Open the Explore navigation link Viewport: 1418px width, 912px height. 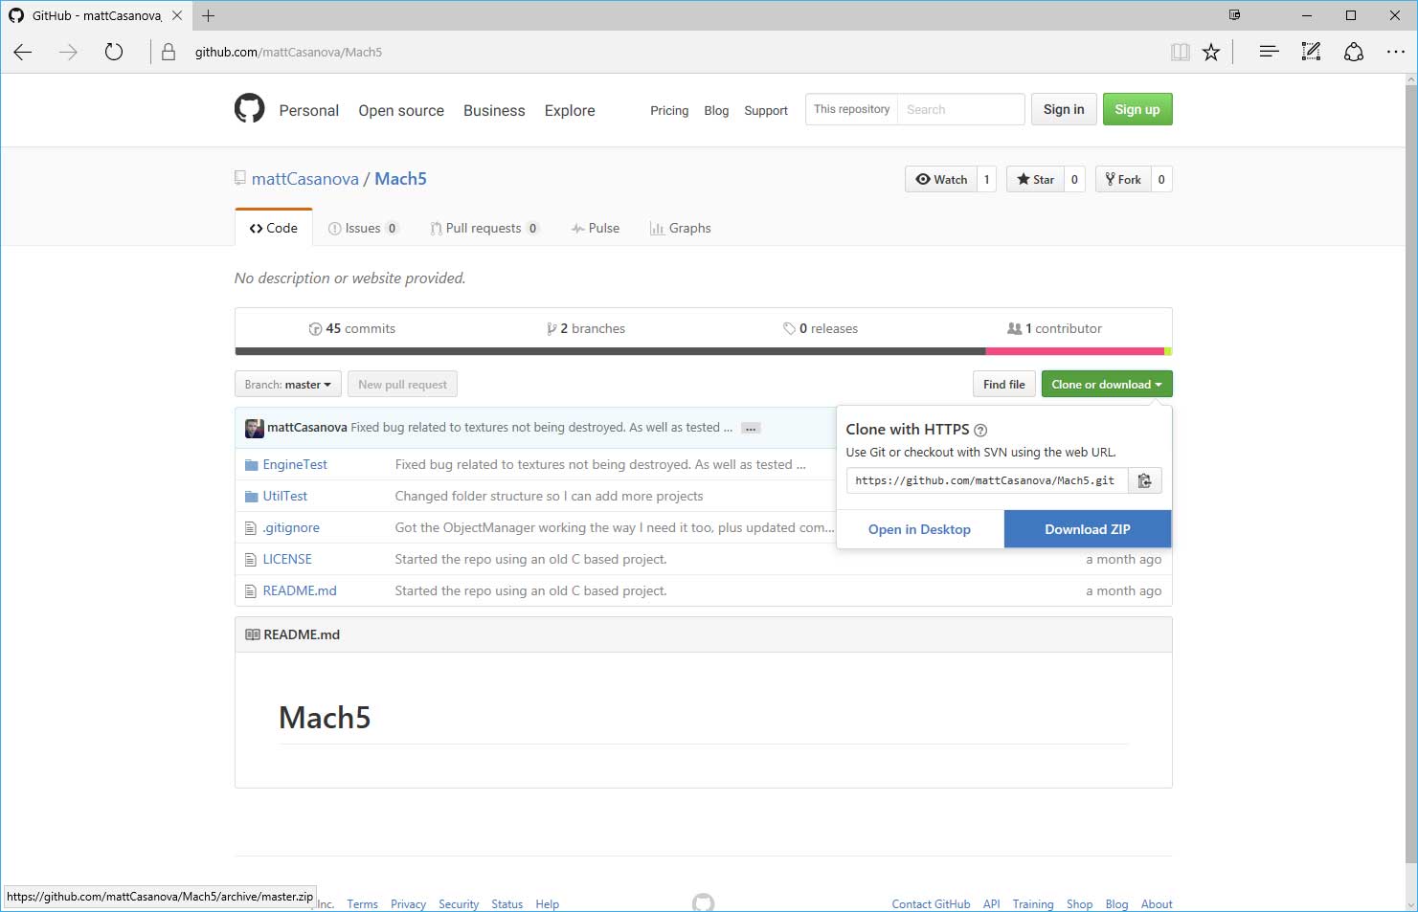pos(570,110)
